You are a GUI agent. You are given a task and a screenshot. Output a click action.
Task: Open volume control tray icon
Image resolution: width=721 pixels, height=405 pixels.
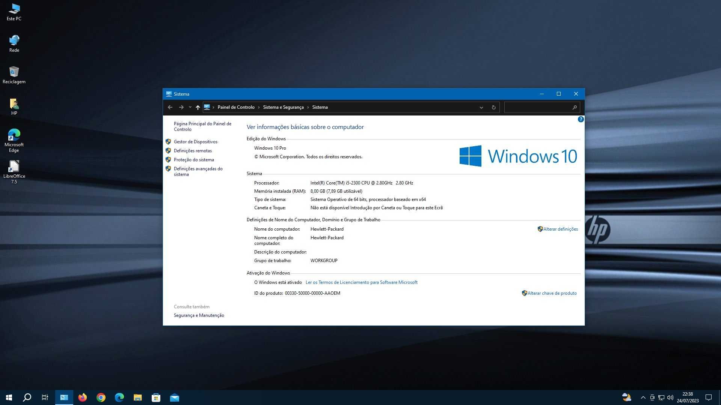pyautogui.click(x=670, y=397)
